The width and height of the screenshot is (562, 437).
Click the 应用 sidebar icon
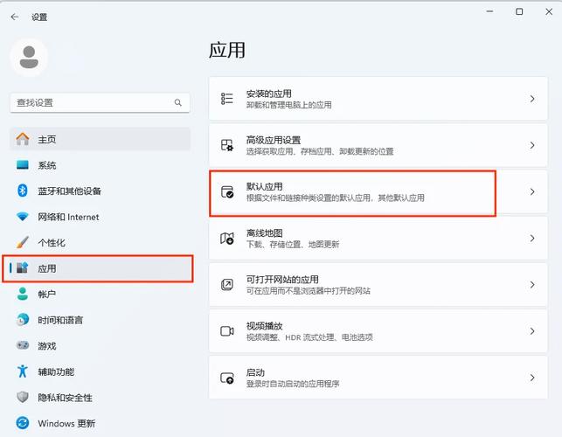23,267
